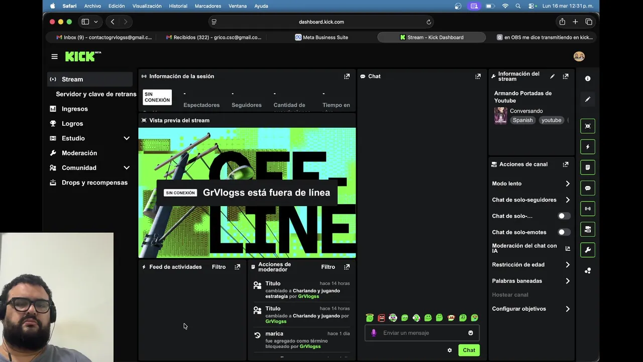Pop out the Acciones de canal panel
643x362 pixels.
tap(566, 164)
